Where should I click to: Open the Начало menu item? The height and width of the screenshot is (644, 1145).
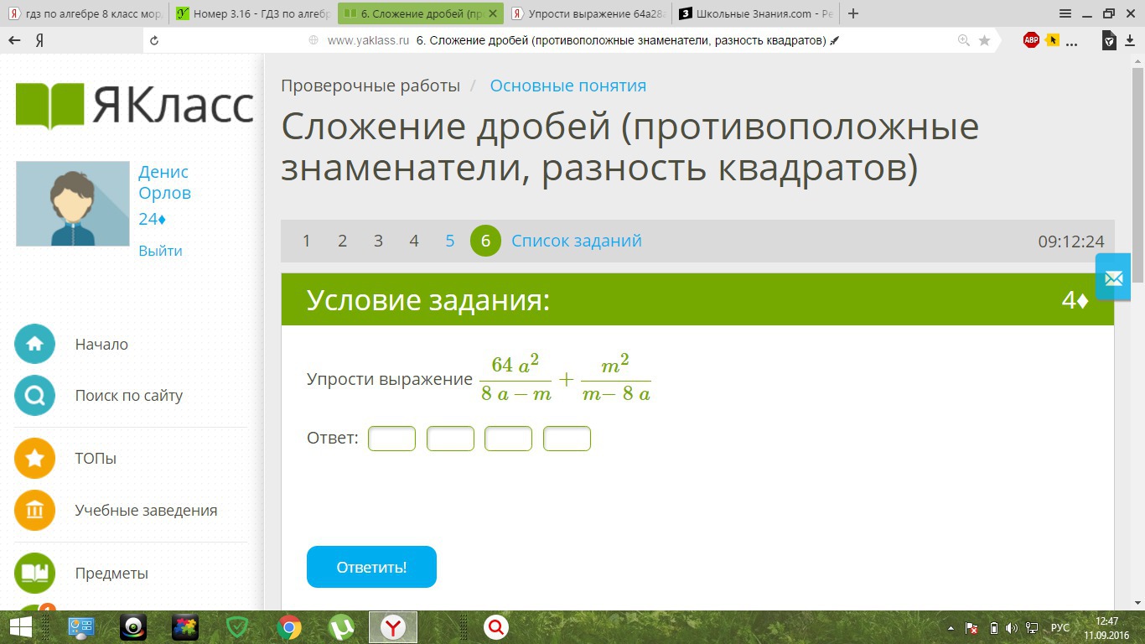click(x=101, y=345)
